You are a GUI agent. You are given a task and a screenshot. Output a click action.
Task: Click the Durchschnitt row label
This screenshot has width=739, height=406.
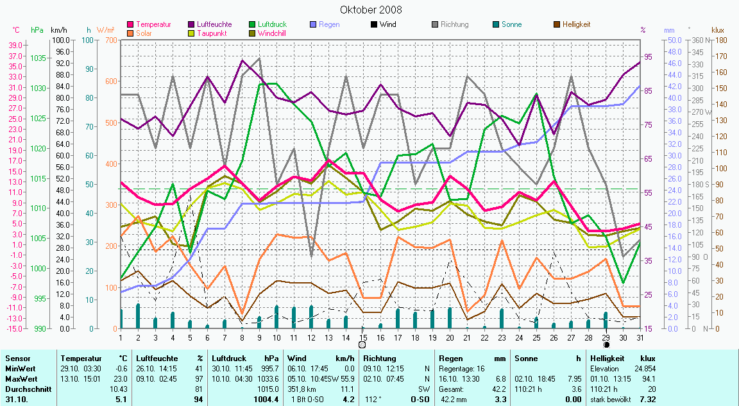tap(25, 389)
